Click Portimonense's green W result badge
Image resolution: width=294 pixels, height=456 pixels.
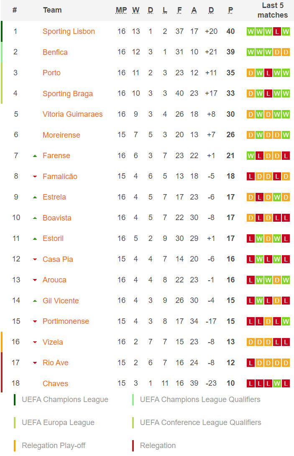tap(286, 321)
